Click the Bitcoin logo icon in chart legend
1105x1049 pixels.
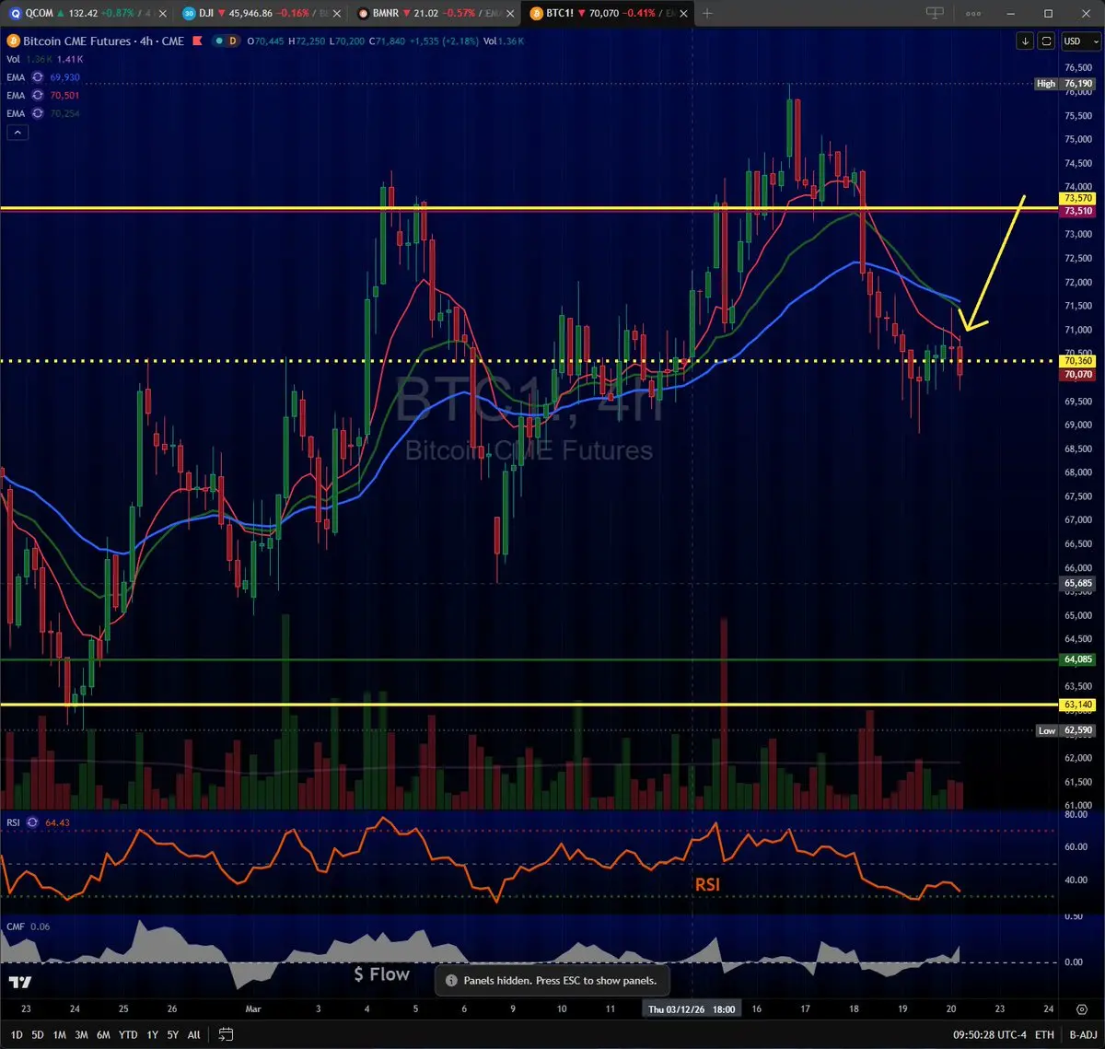coord(13,41)
